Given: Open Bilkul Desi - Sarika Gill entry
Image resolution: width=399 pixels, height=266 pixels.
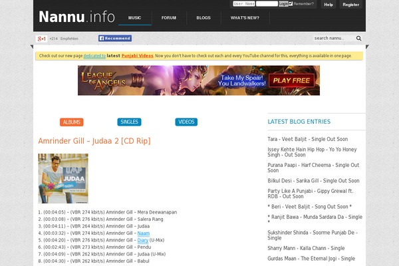Looking at the screenshot, I should pyautogui.click(x=313, y=181).
